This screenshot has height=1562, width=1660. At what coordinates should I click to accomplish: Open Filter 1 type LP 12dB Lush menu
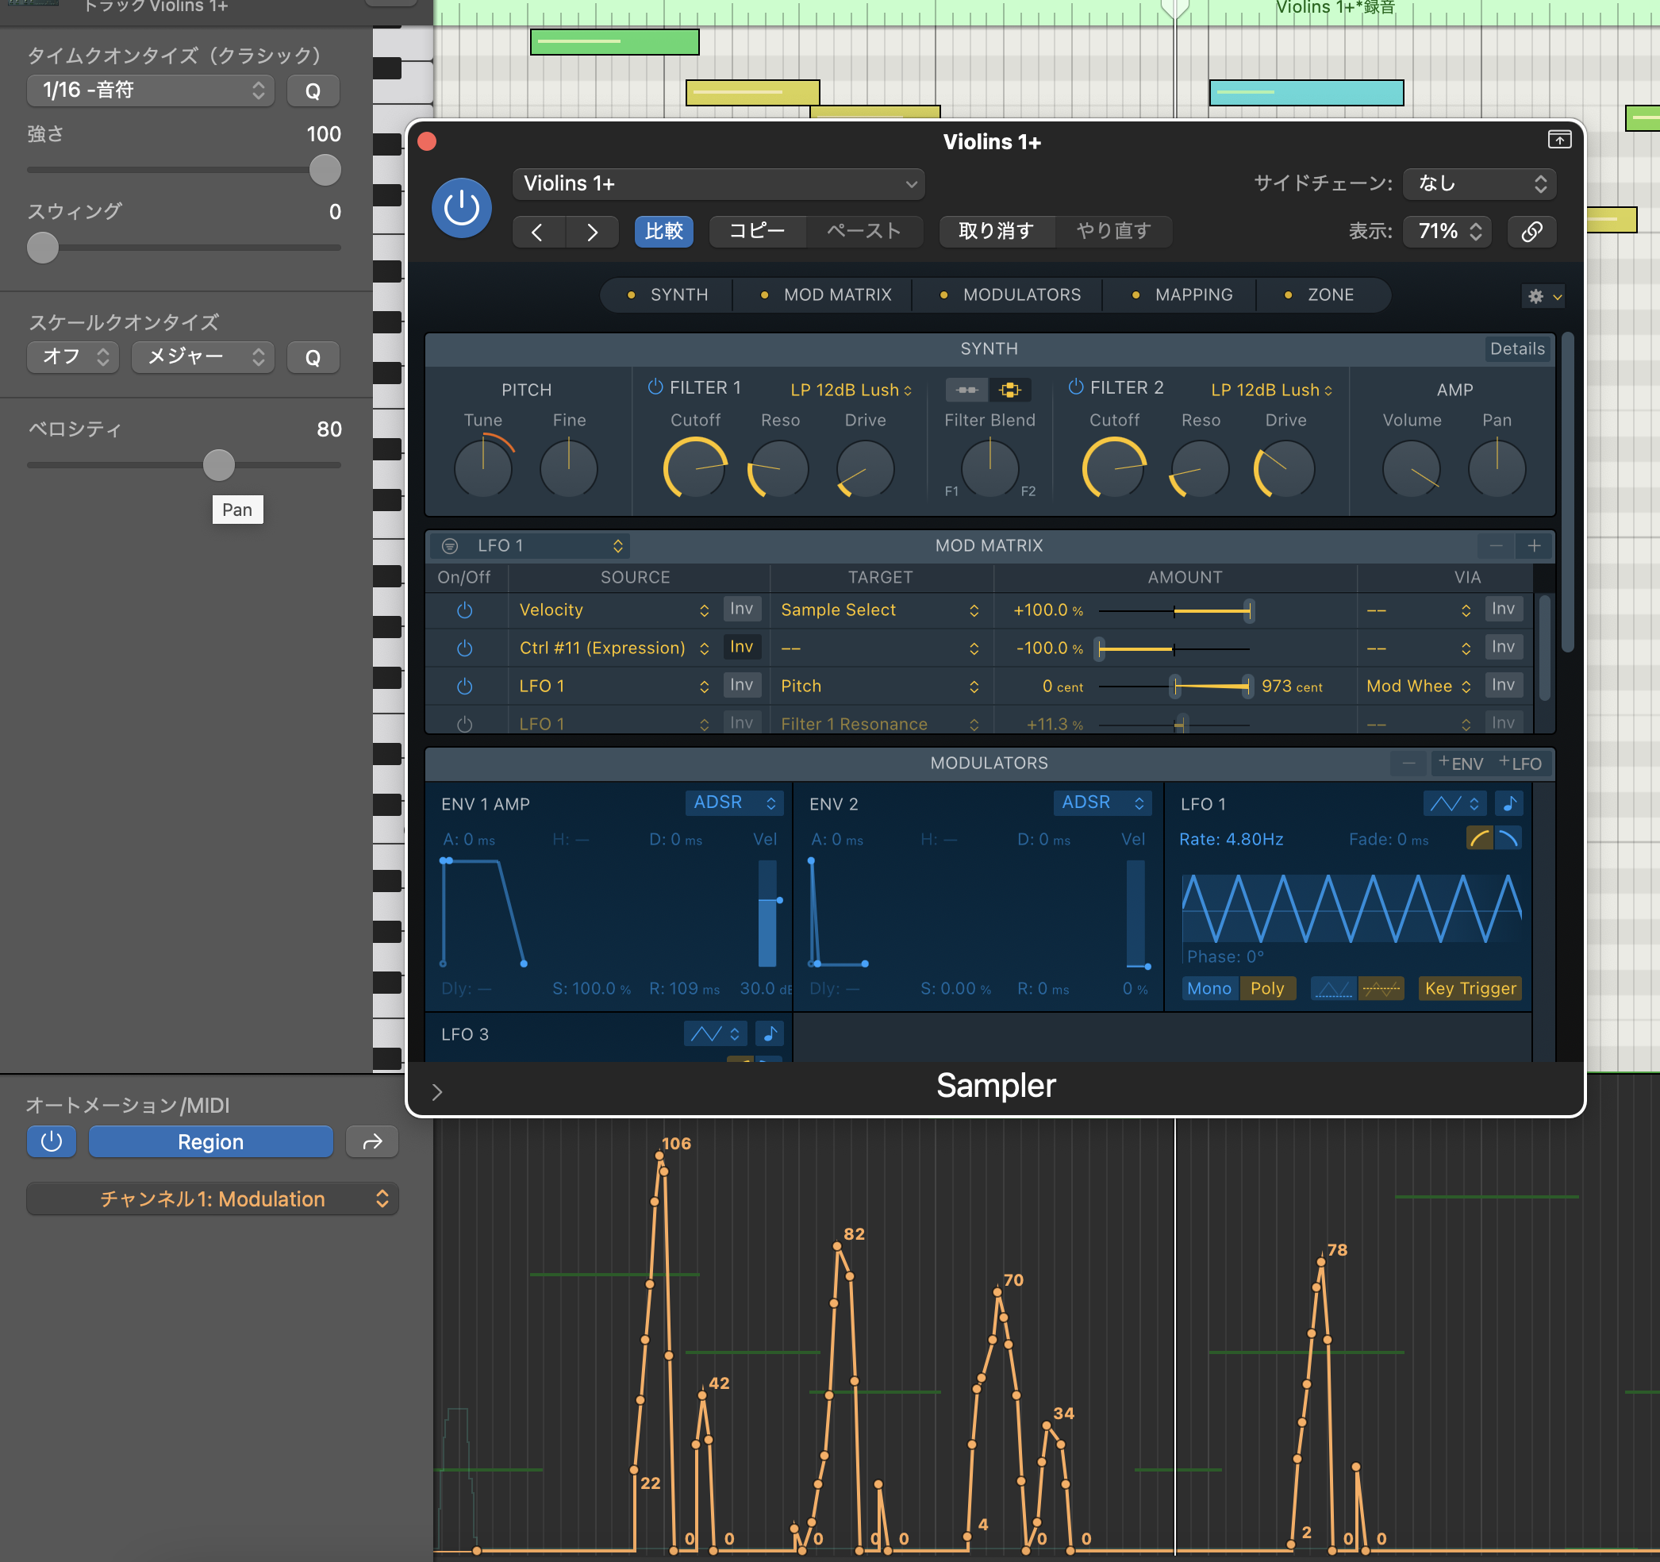(850, 389)
